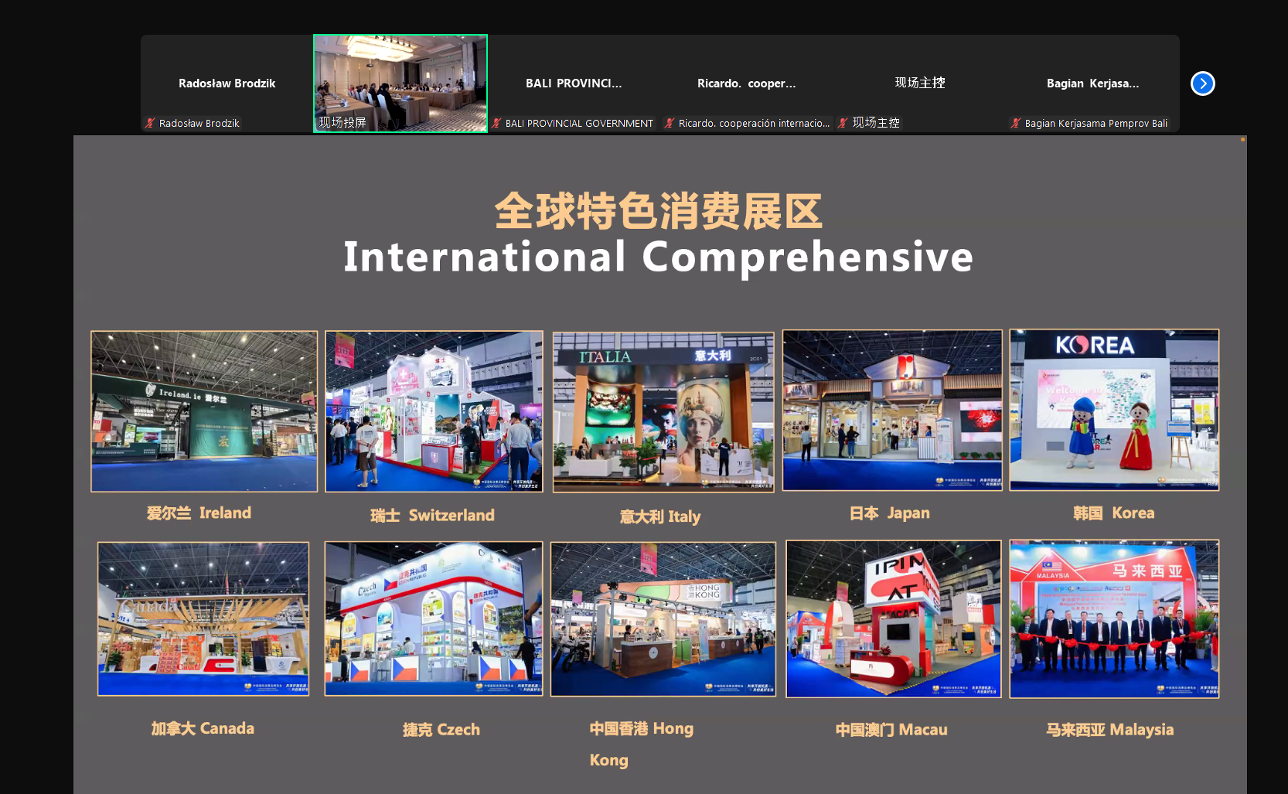
Task: Click the Switzerland pavilion photo
Action: (x=434, y=411)
